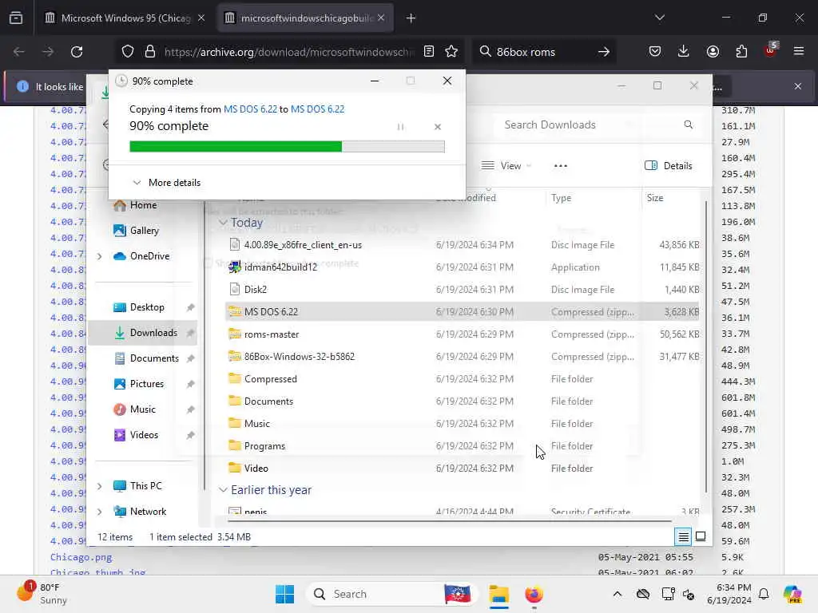Open Pictures quick access item
The height and width of the screenshot is (613, 818).
[x=139, y=384]
